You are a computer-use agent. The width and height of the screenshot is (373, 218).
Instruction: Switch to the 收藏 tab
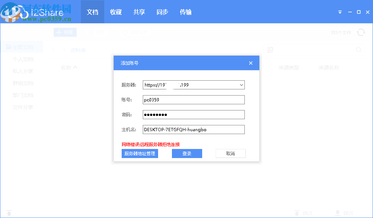(x=115, y=12)
